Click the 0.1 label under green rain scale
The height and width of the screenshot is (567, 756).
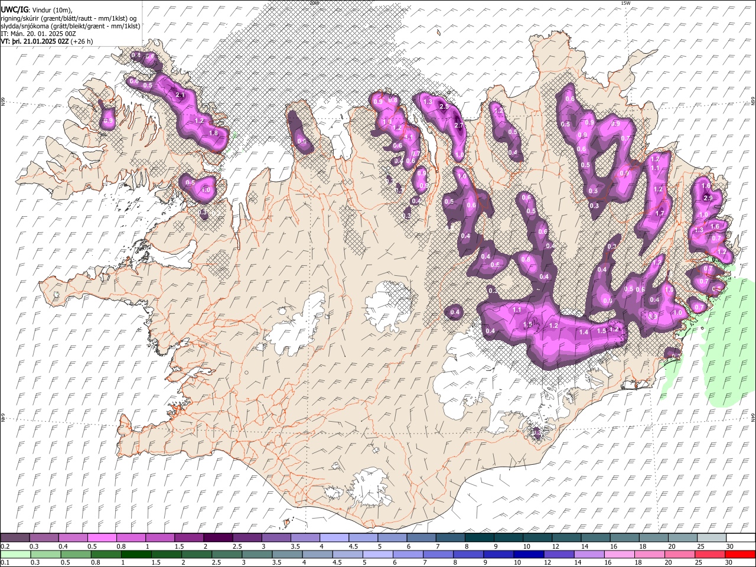(x=5, y=562)
